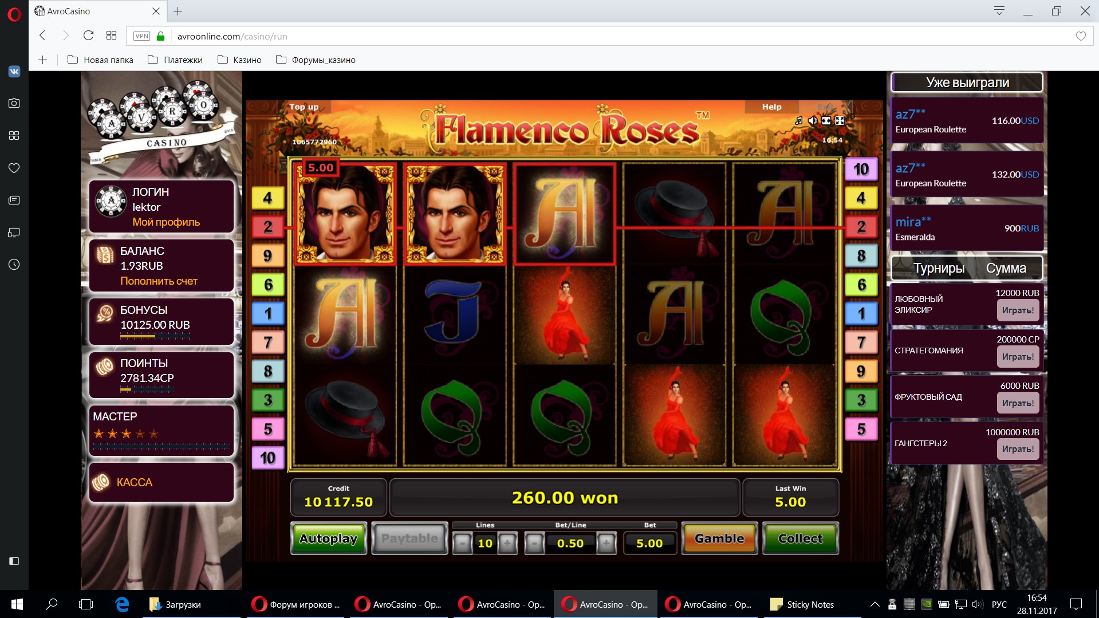Click the МАСТЕР star rating
Image resolution: width=1099 pixels, height=618 pixels.
(126, 434)
